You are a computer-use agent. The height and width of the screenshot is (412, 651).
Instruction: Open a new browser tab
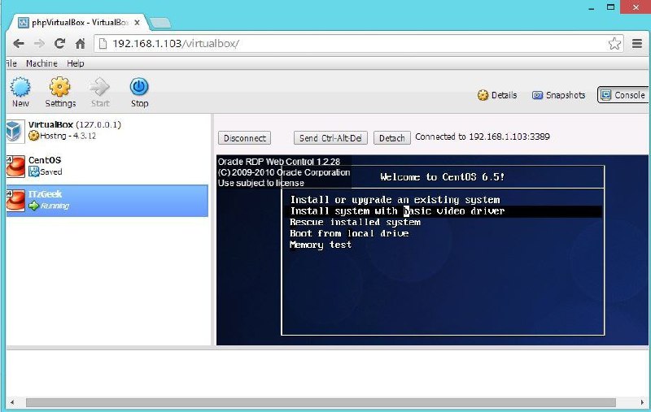160,24
